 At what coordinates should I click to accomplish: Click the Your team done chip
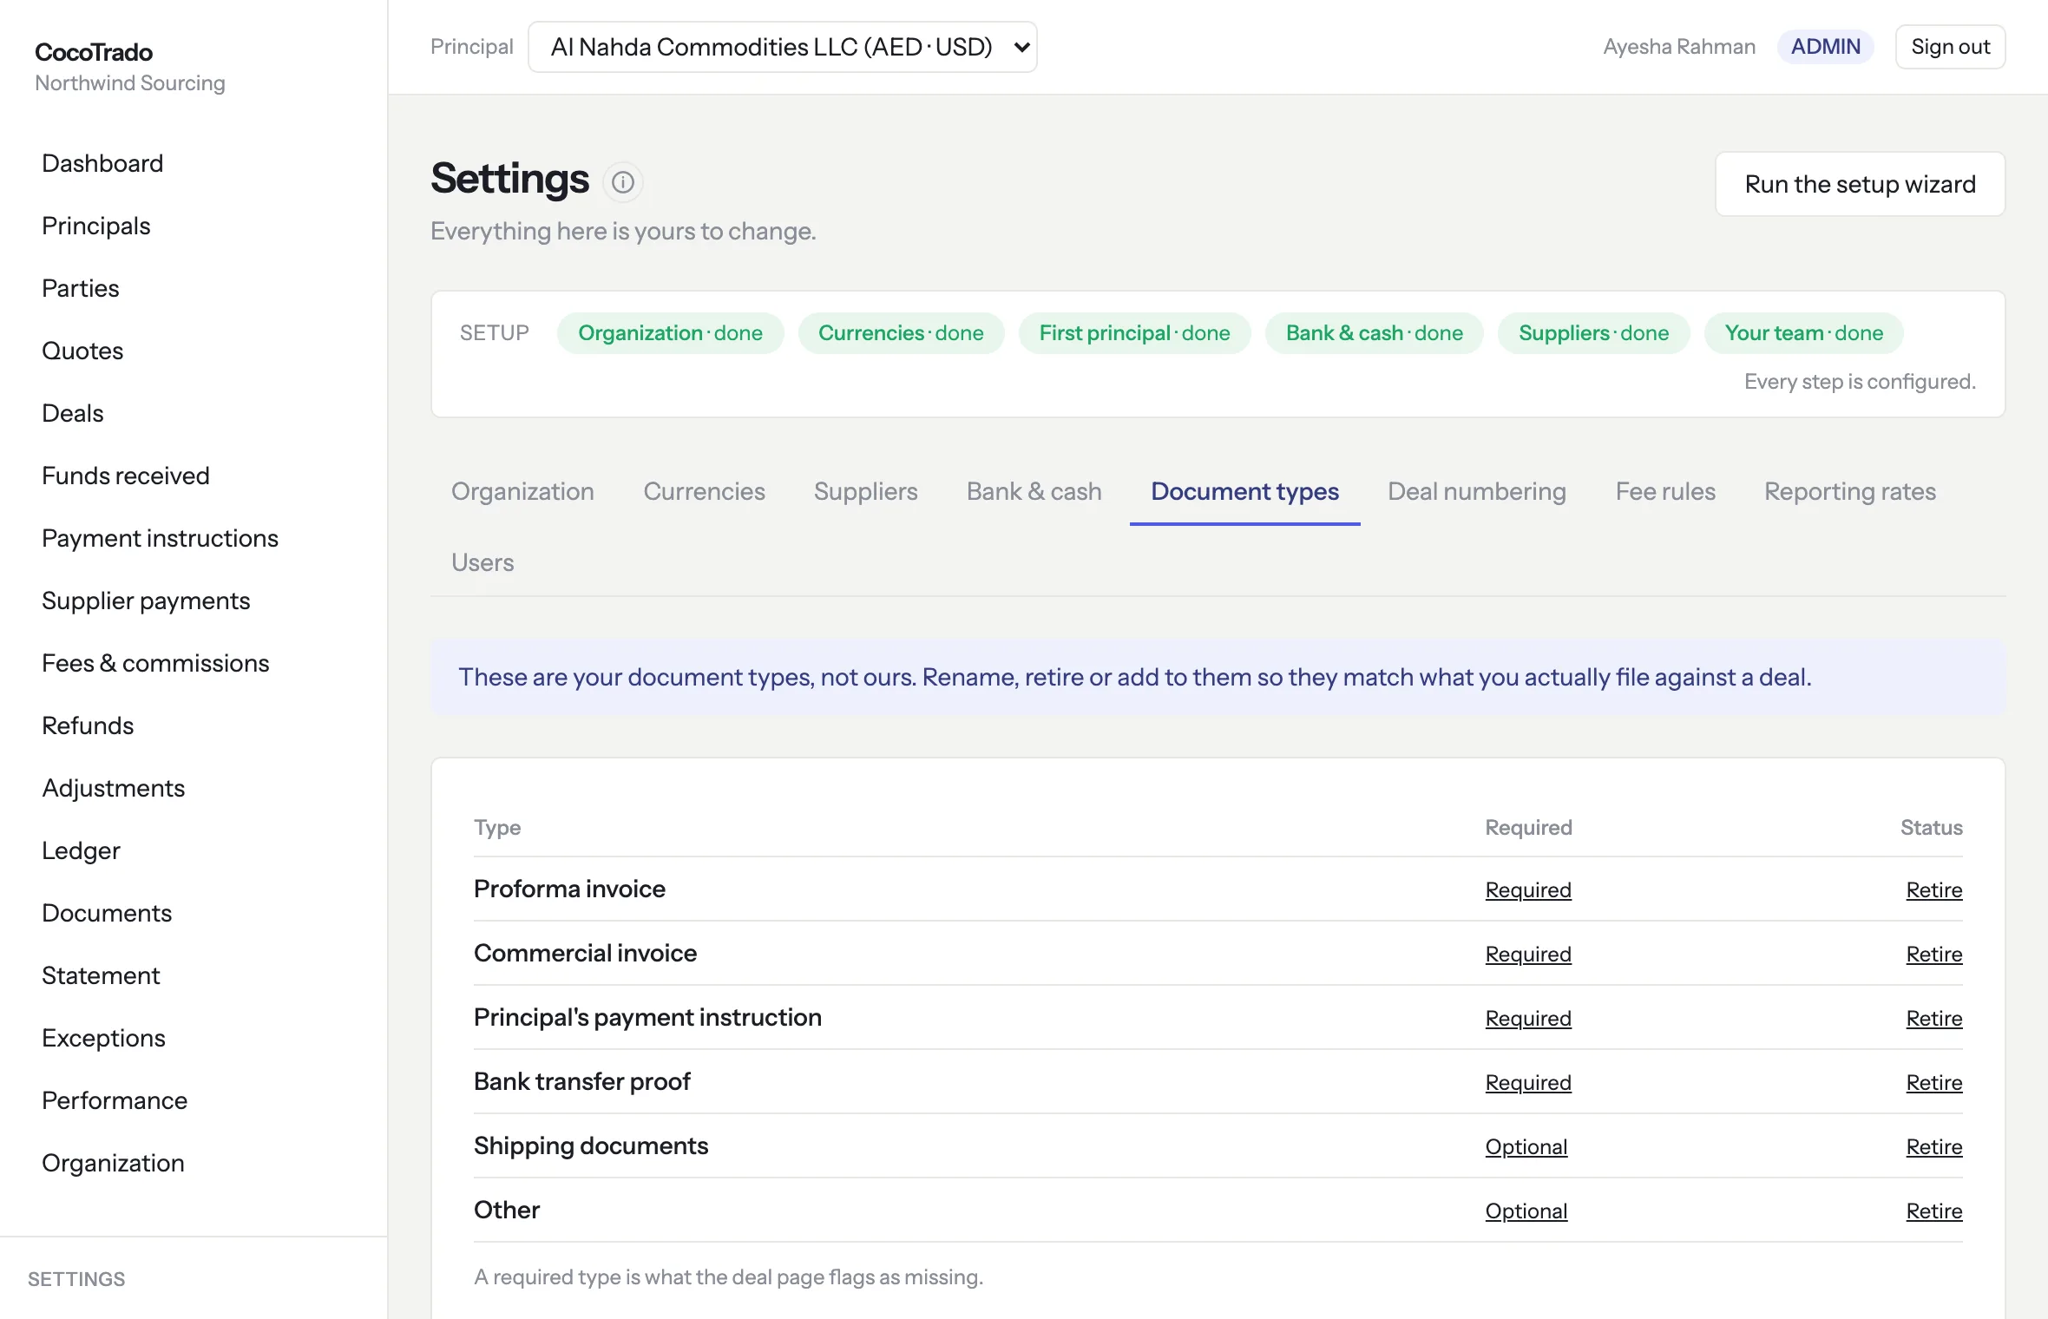(1803, 333)
